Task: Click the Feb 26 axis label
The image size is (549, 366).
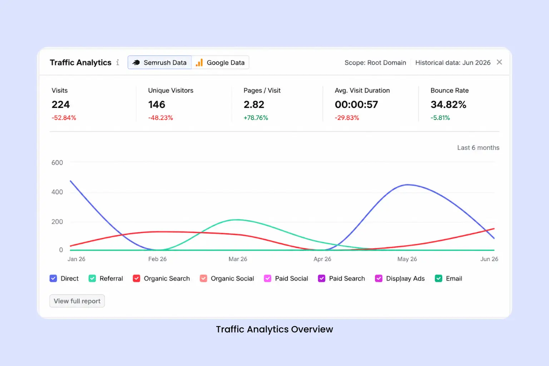Action: coord(157,259)
